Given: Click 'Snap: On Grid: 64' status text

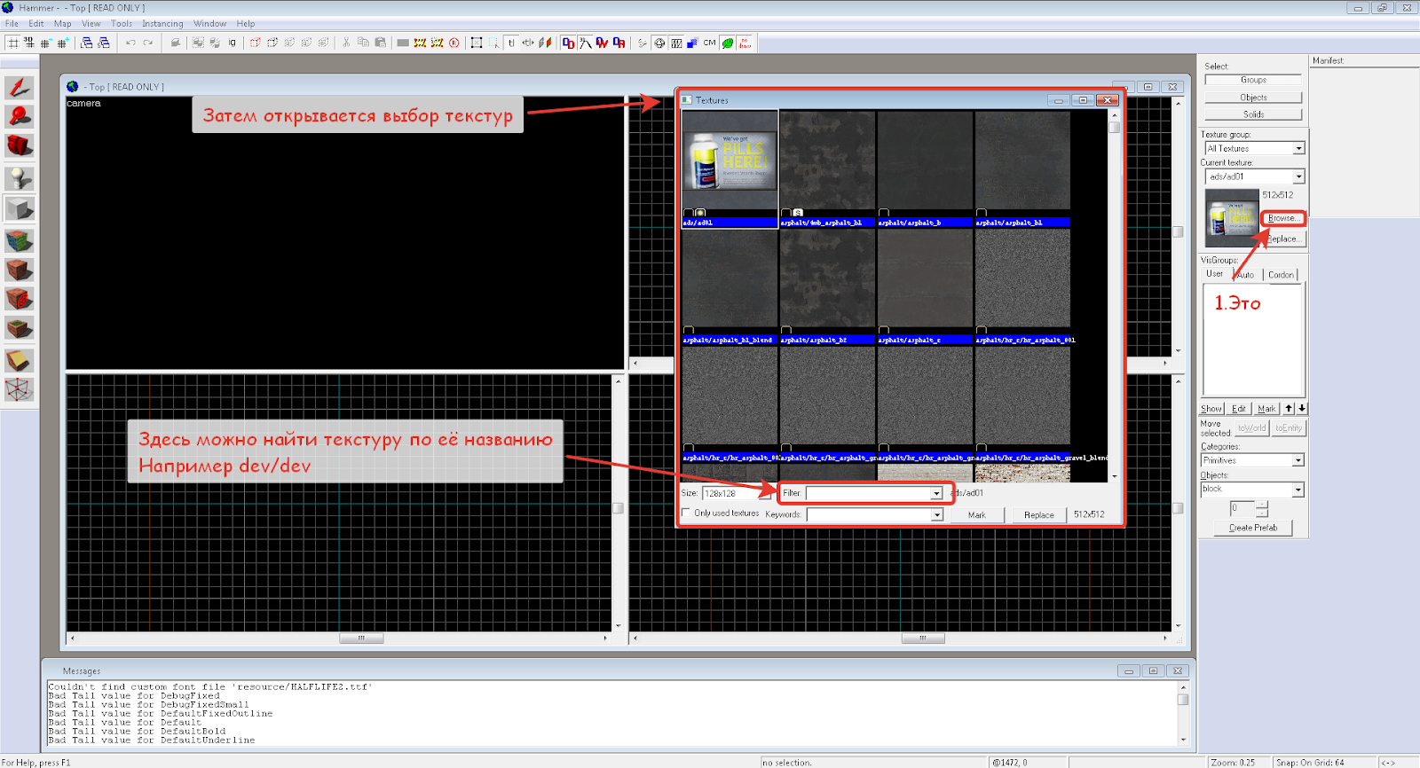Looking at the screenshot, I should click(x=1310, y=763).
